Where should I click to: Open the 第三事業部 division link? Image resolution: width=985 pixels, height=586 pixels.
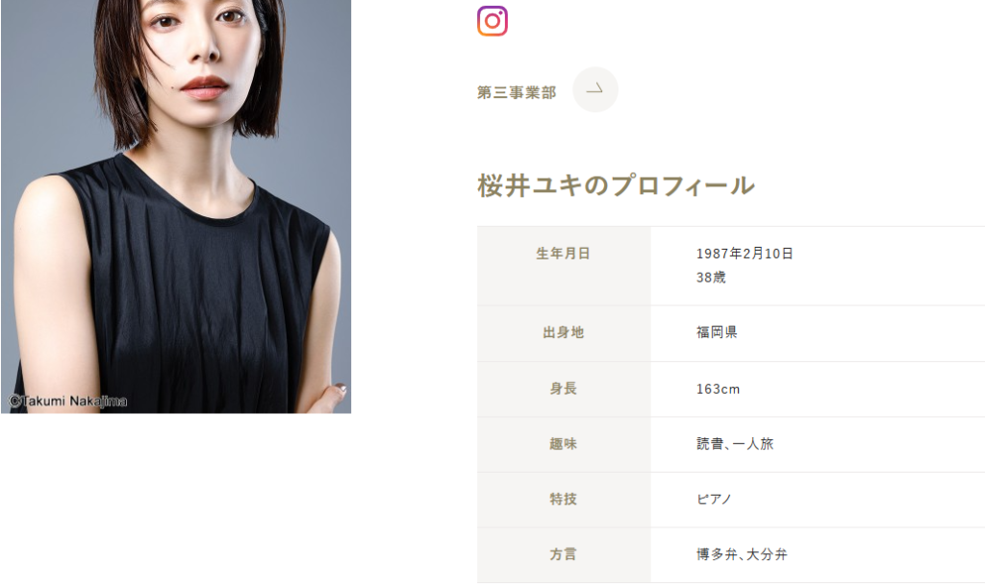517,92
